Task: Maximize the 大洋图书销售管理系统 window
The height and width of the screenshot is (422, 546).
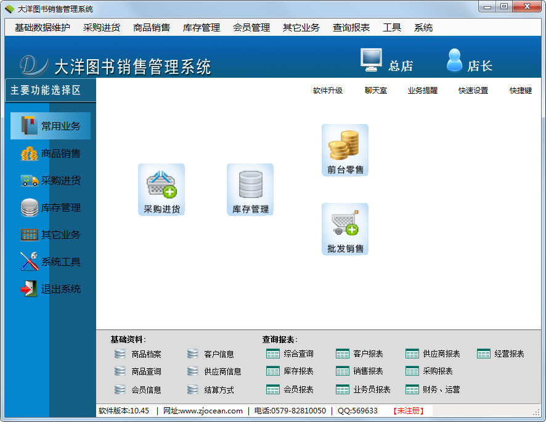Action: [x=504, y=7]
